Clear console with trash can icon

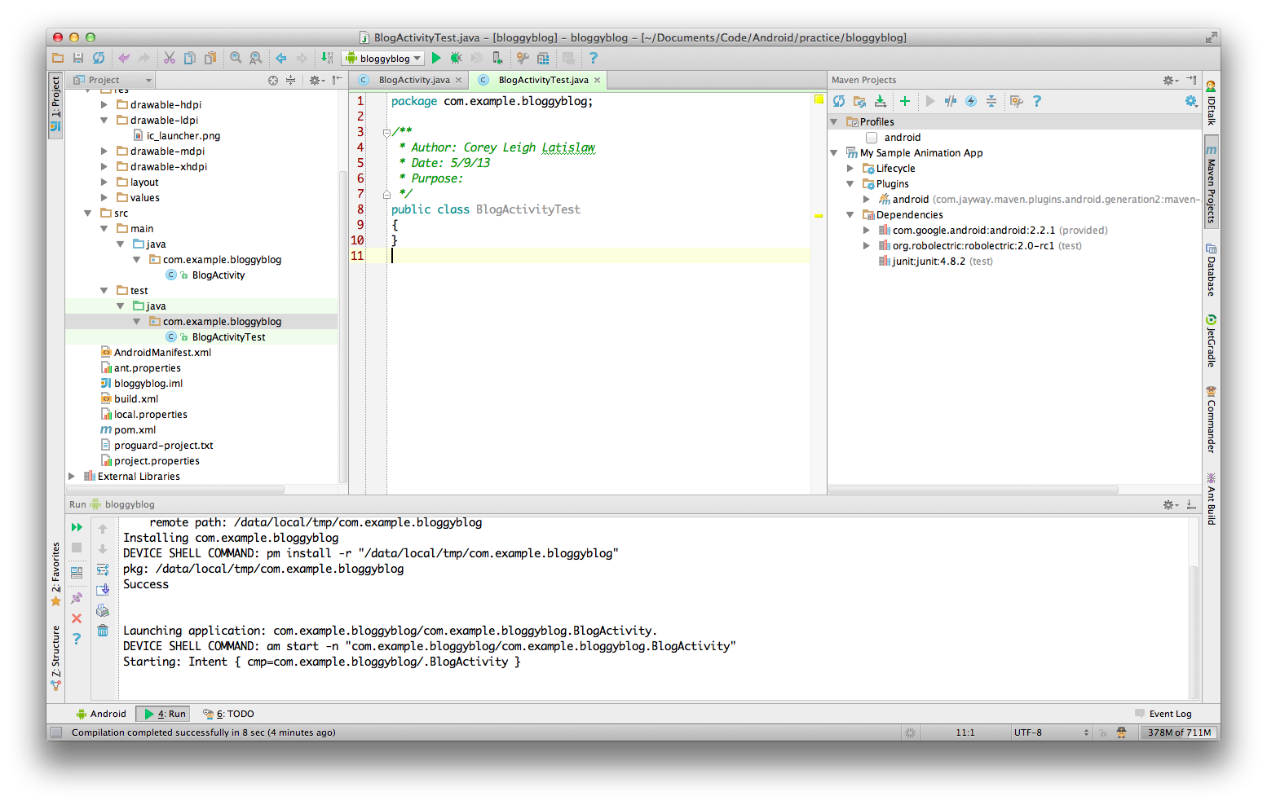click(103, 631)
